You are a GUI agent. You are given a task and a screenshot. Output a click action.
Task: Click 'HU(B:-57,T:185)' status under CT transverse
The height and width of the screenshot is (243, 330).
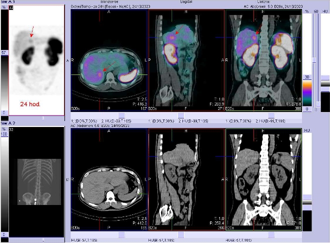coord(84,240)
